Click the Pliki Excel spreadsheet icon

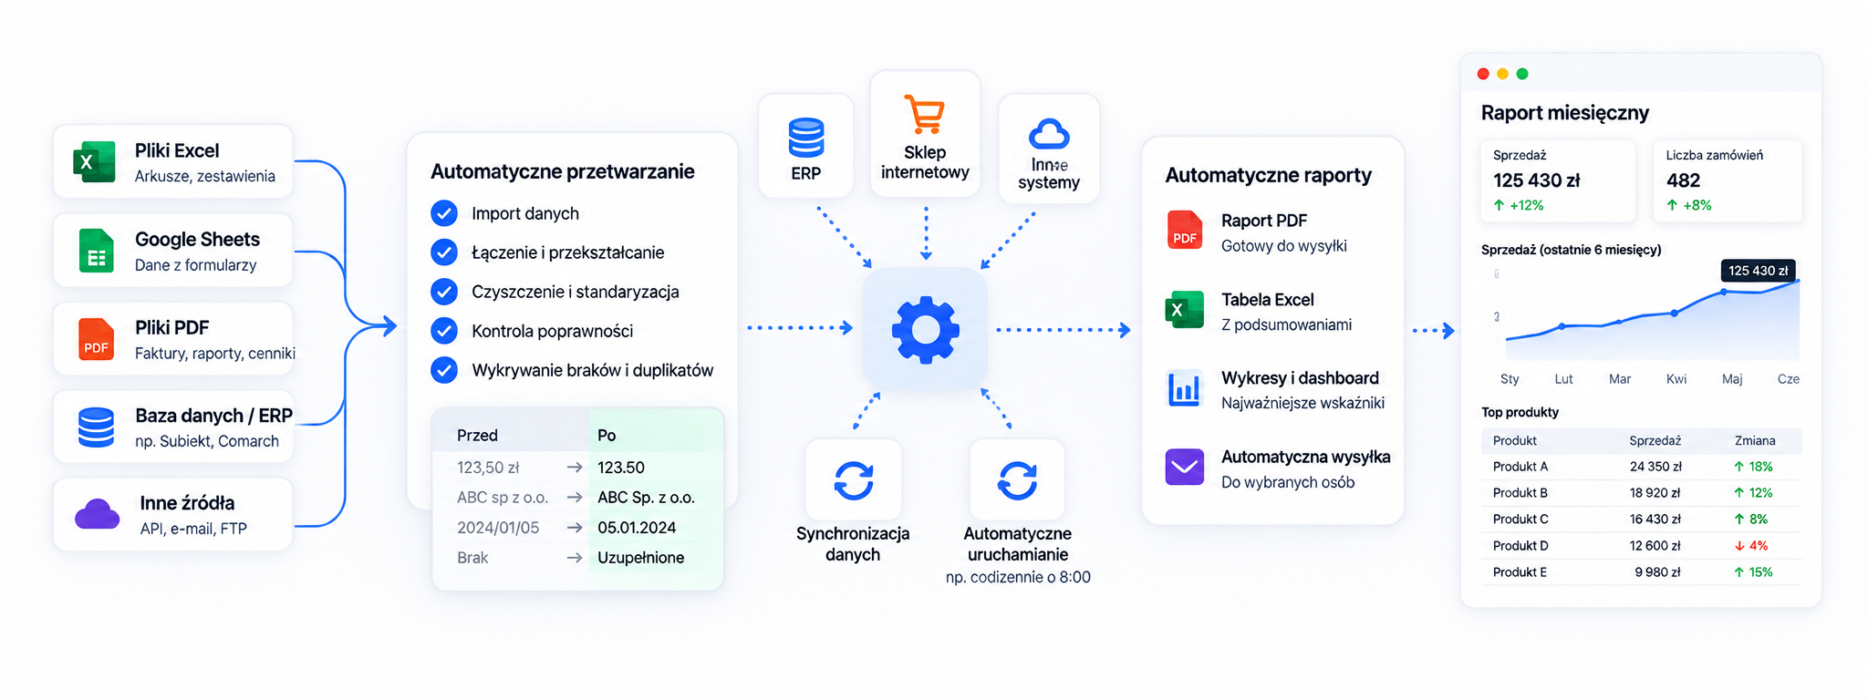click(x=94, y=162)
